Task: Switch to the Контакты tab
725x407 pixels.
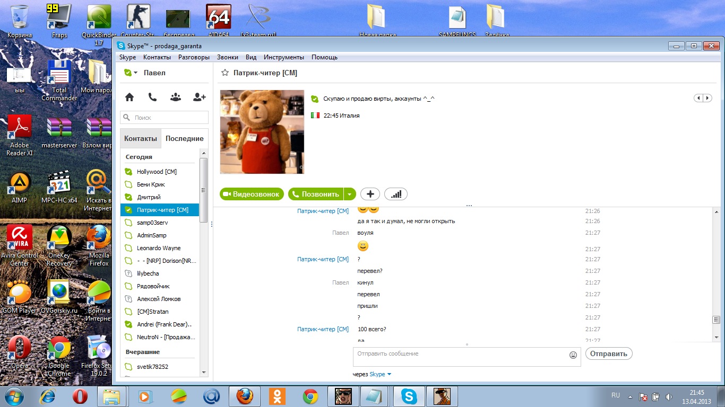Action: (141, 138)
